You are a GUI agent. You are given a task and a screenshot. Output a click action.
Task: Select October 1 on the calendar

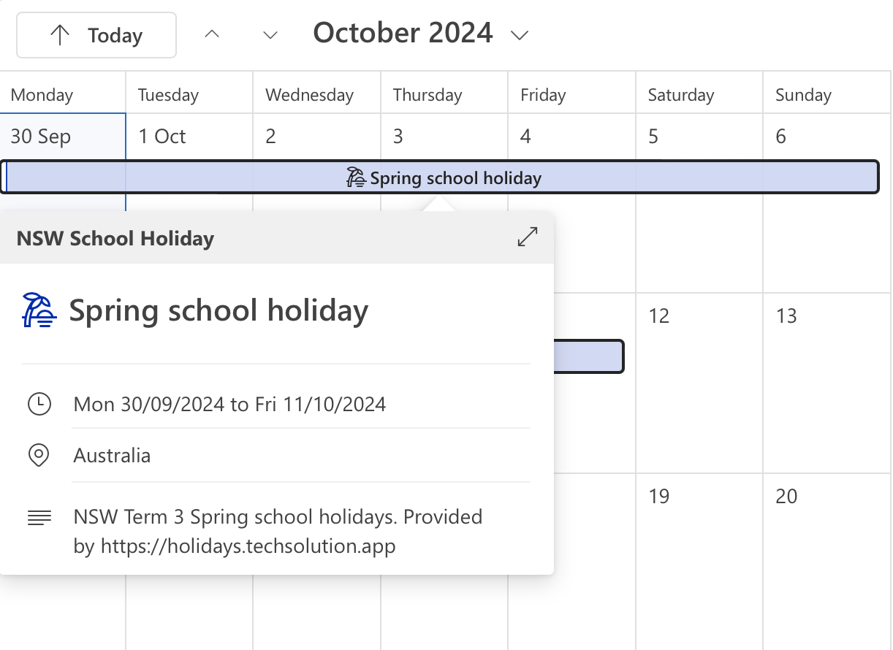tap(161, 136)
